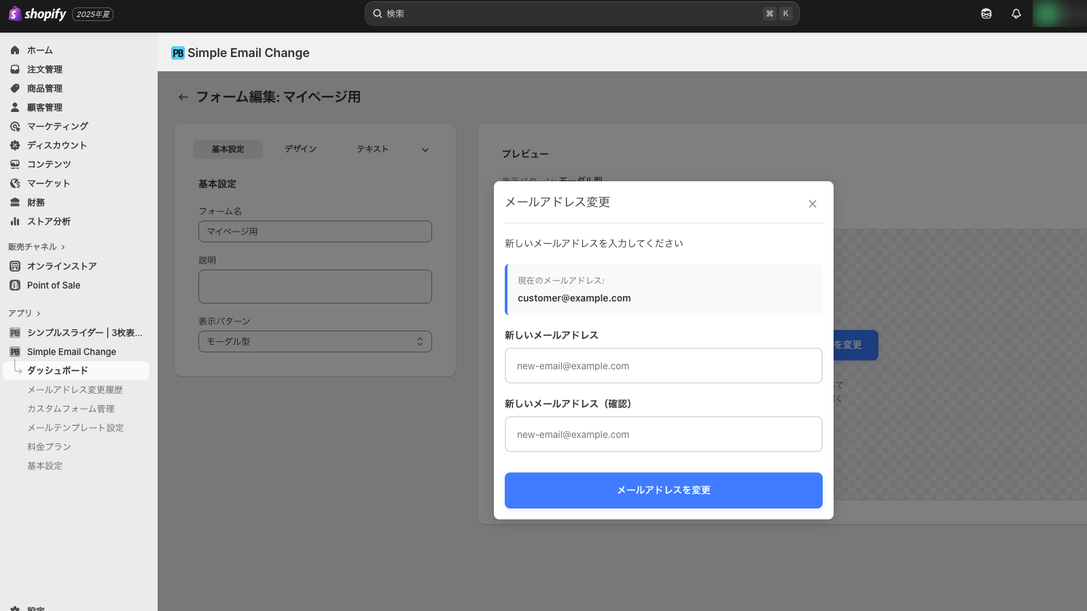
Task: Close the メールアドレス変更 dialog
Action: coord(813,204)
